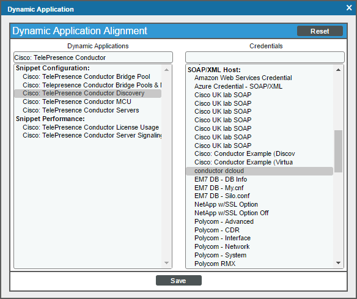Focus the Dynamic Applications filter field
Image resolution: width=357 pixels, height=299 pixels.
pyautogui.click(x=93, y=57)
